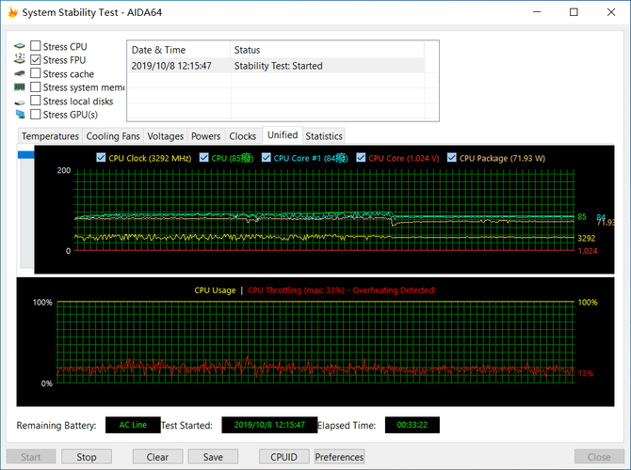
Task: Click the monitor icon beside Stress GPU(s)
Action: coord(20,114)
